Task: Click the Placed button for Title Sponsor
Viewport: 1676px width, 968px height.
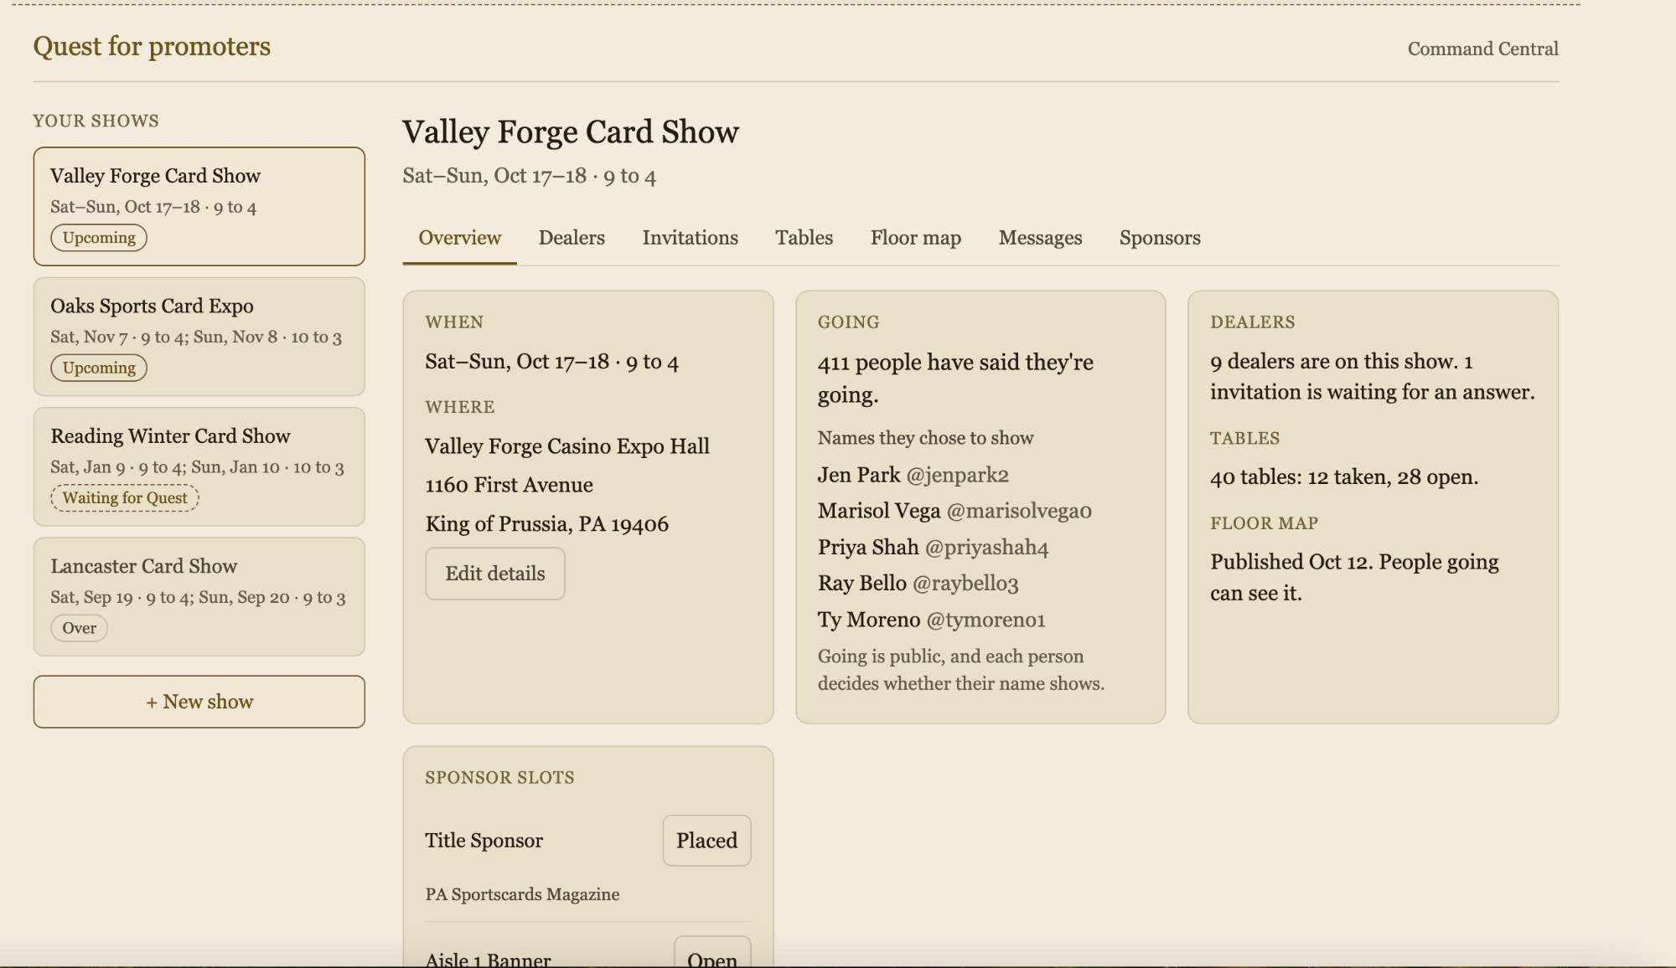Action: 706,841
